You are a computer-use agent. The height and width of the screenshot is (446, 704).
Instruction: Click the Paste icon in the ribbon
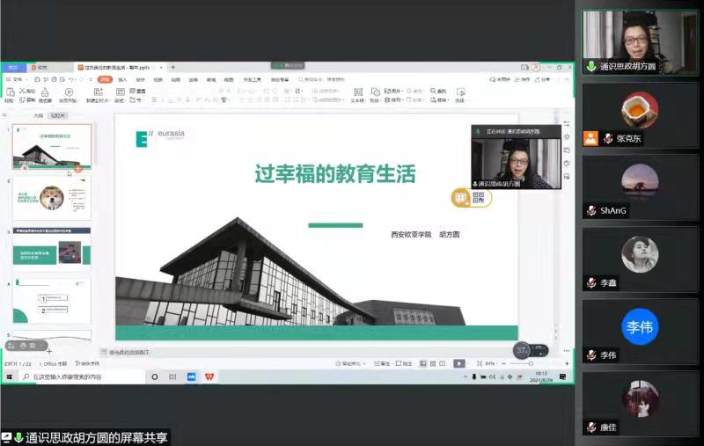click(9, 93)
